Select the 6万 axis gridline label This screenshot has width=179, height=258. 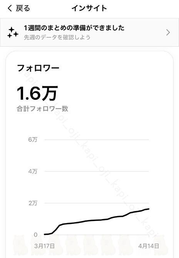click(33, 139)
